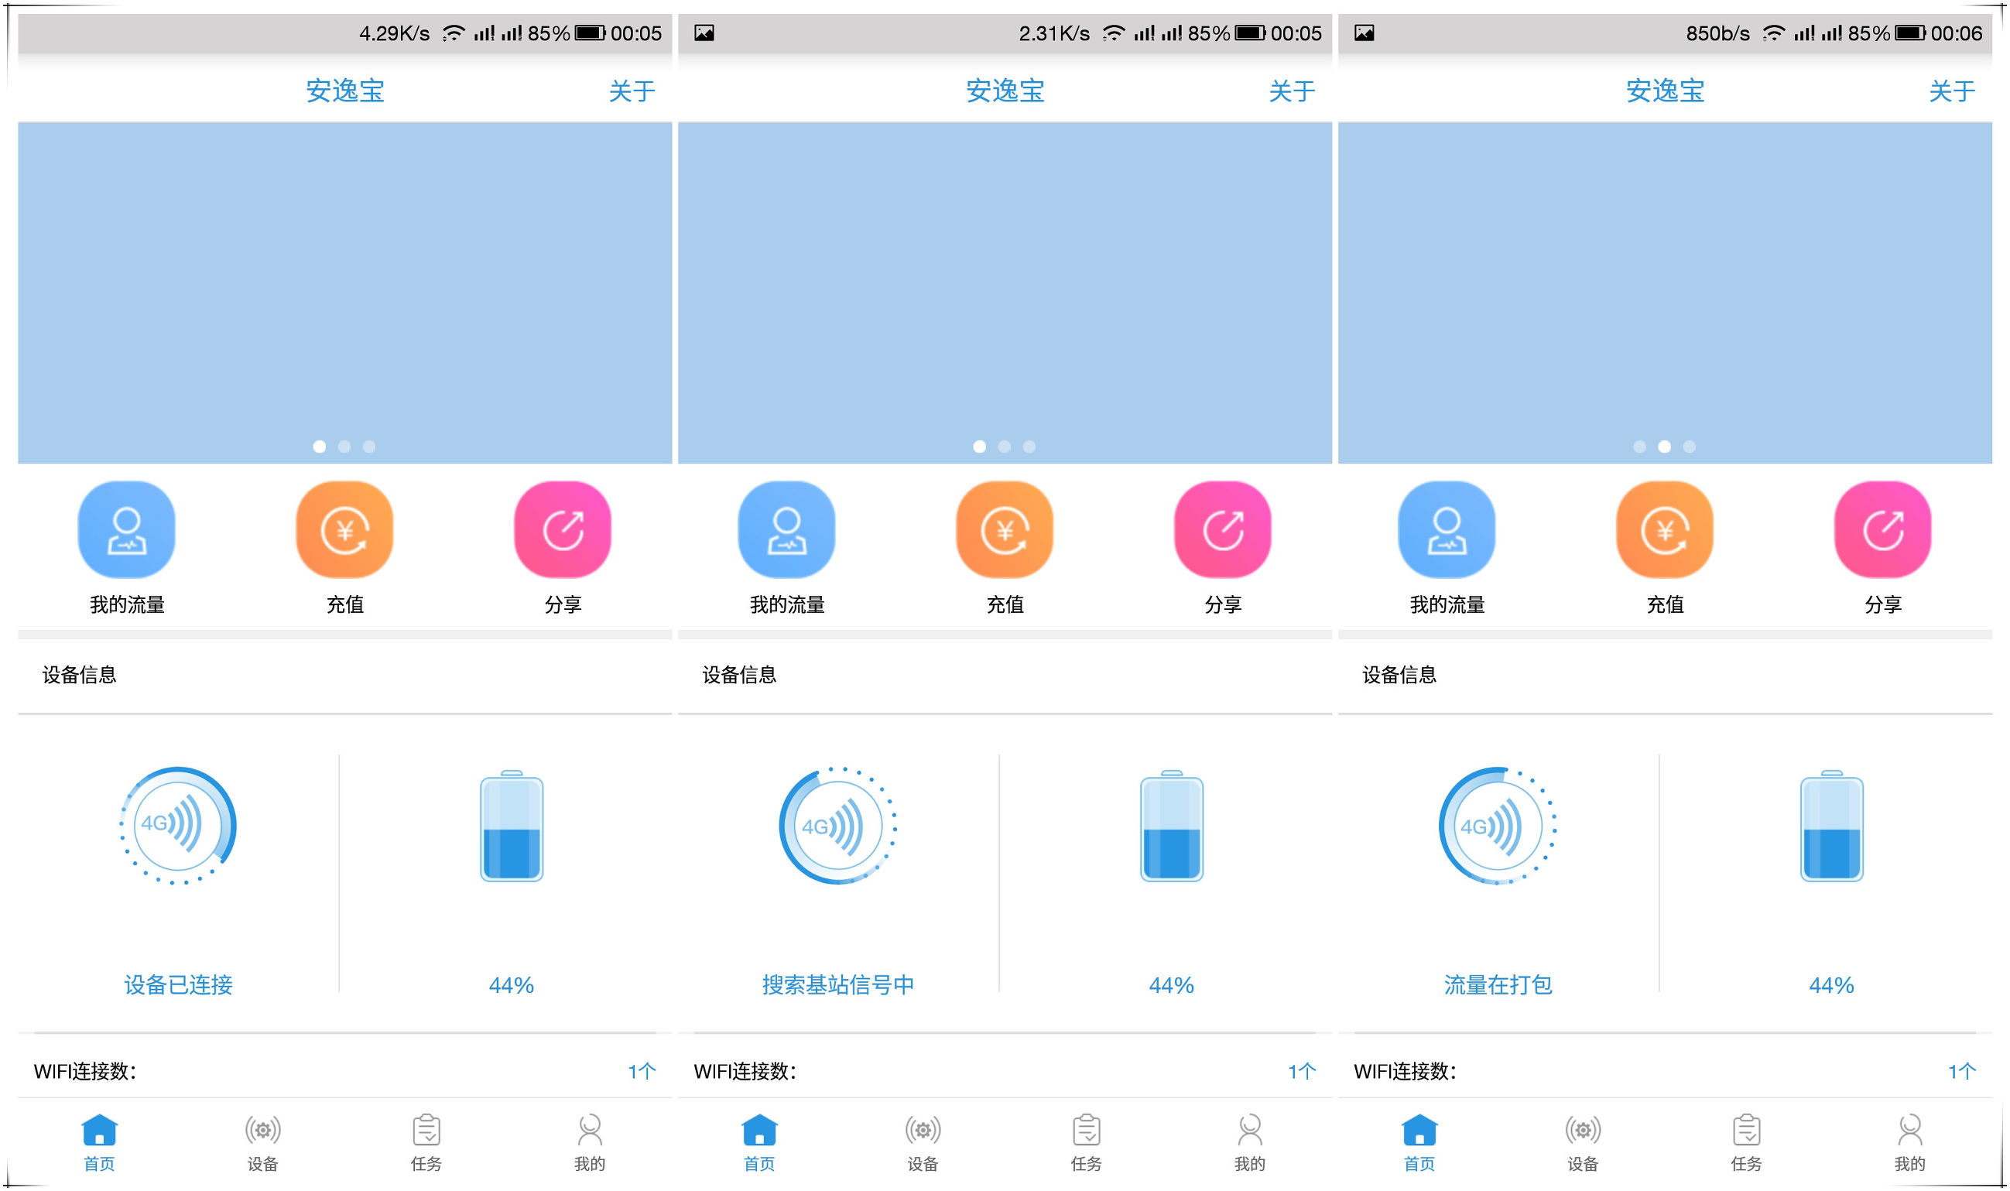Tap the gallery icon in the status bar
Image resolution: width=2010 pixels, height=1191 pixels.
click(x=704, y=33)
